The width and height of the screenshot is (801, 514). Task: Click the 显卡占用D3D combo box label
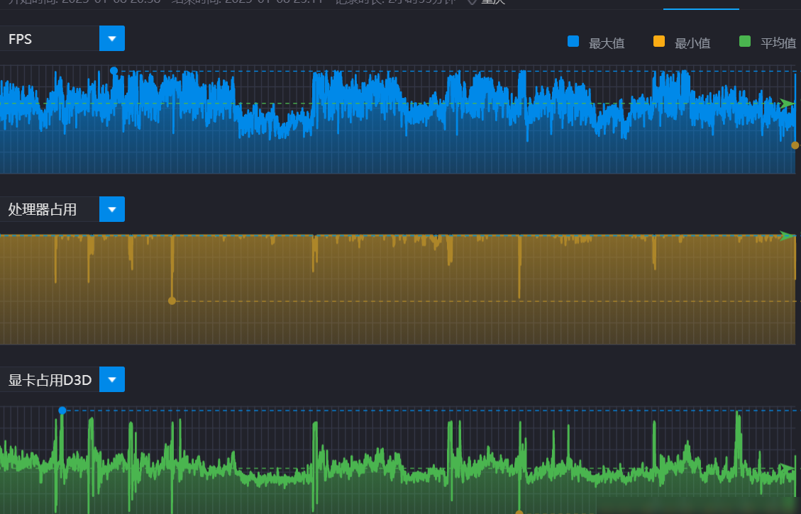coord(50,379)
